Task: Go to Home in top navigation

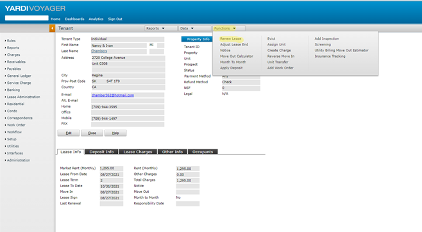Action: click(x=55, y=19)
